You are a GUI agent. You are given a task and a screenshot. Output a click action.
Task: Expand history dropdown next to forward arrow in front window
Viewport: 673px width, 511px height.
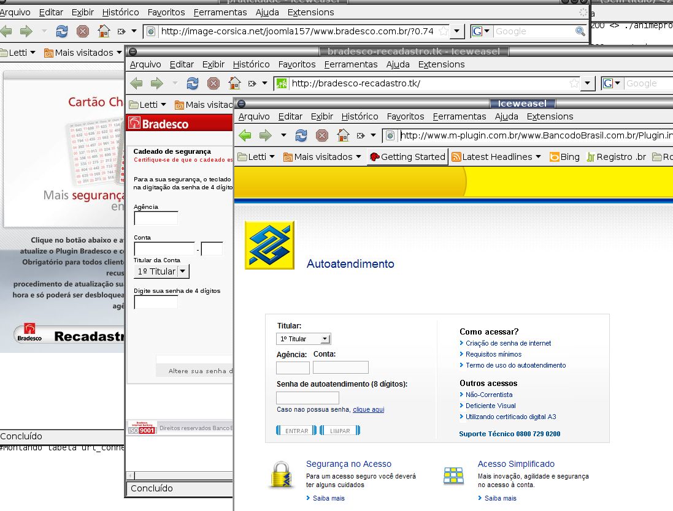click(283, 135)
